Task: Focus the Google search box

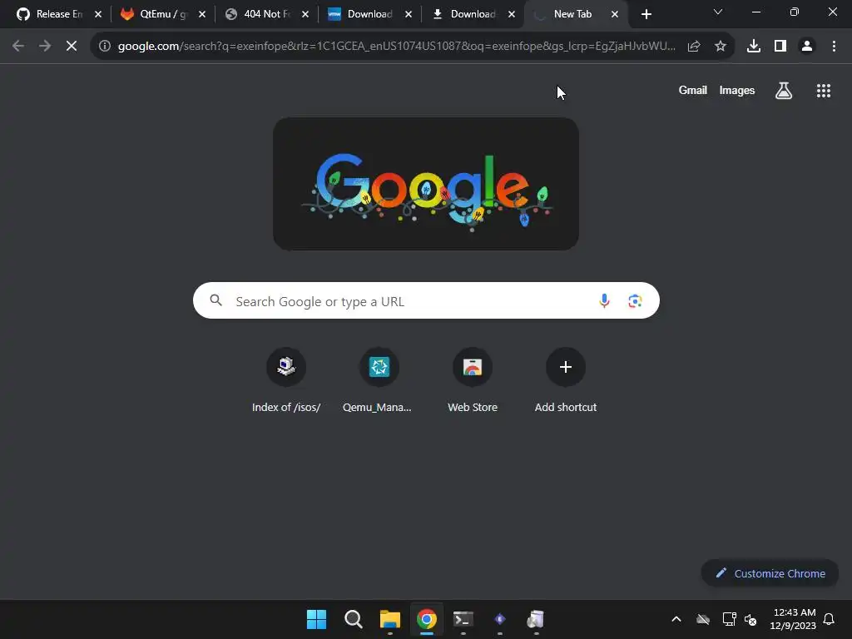Action: point(426,300)
